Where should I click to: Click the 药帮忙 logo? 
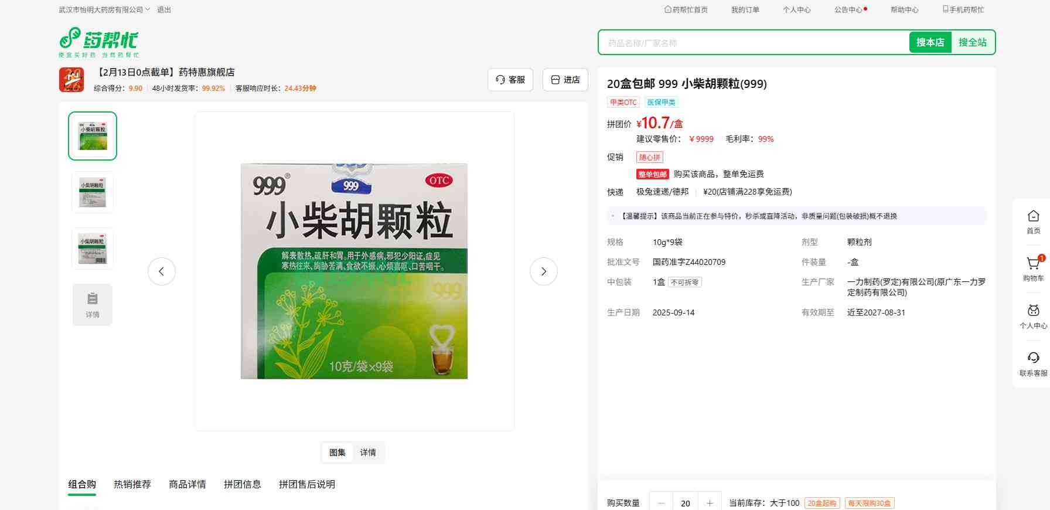tap(98, 42)
